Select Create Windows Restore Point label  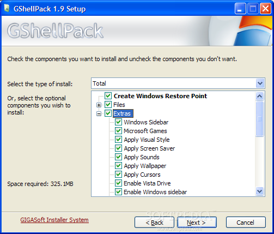tap(160, 96)
